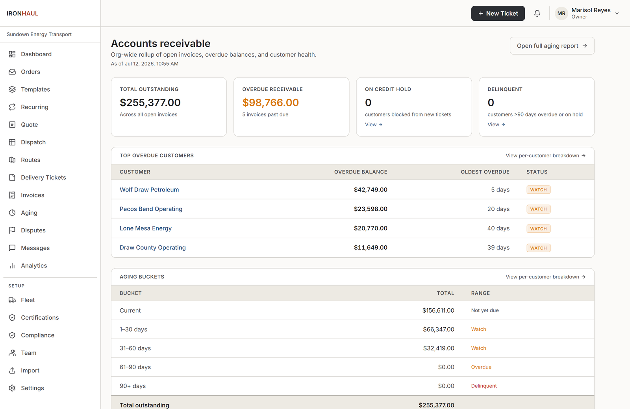Click the MR user avatar
630x409 pixels.
[x=561, y=13]
